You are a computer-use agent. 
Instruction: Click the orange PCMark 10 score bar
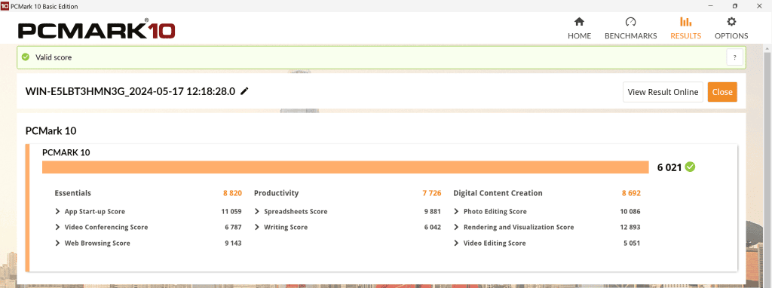(345, 167)
